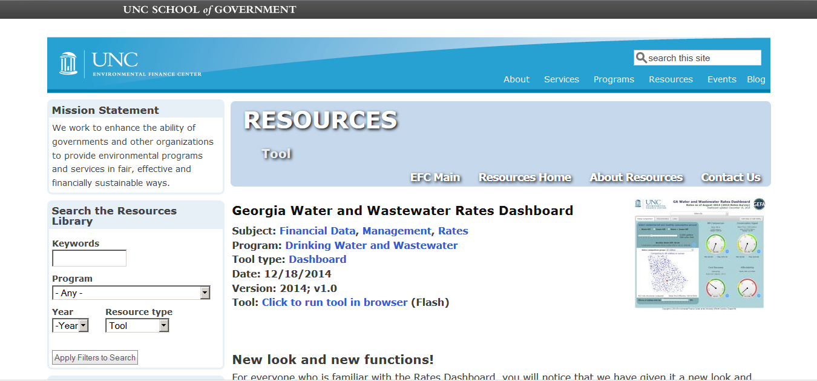
Task: Go to EFC Main
Action: (x=435, y=177)
